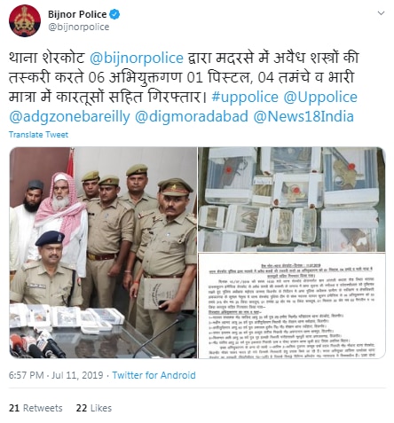The width and height of the screenshot is (394, 423).
Task: Click Translate Tweet
Action: pos(38,135)
